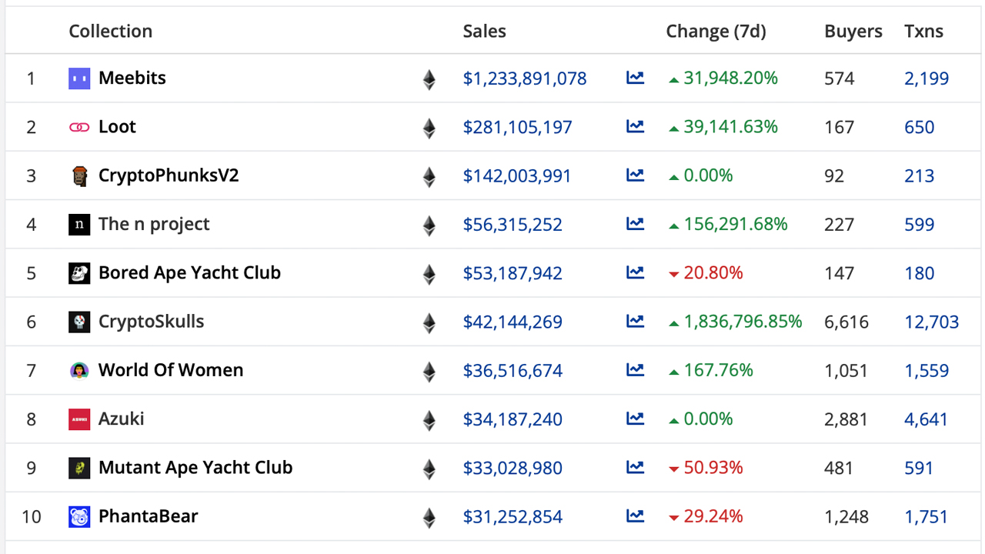The width and height of the screenshot is (985, 554).
Task: Click the chart icon beside Loot sales
Action: tap(635, 126)
